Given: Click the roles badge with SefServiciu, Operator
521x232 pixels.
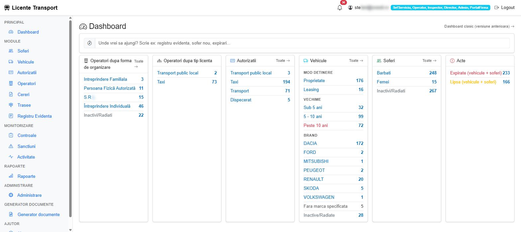Looking at the screenshot, I should (x=441, y=8).
